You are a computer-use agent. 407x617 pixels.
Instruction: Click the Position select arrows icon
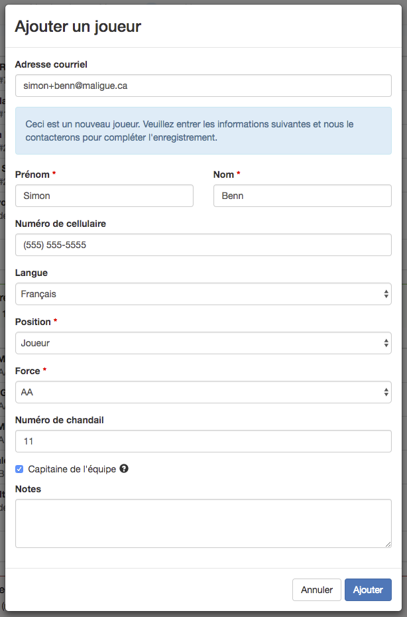click(386, 343)
